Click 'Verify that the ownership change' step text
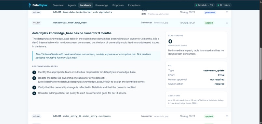Image resolution: width=262 pixels, height=124 pixels. 87,87
